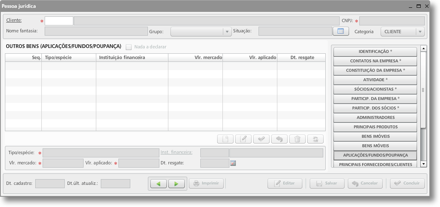
Task: Click the Concluir button
Action: coord(407,183)
